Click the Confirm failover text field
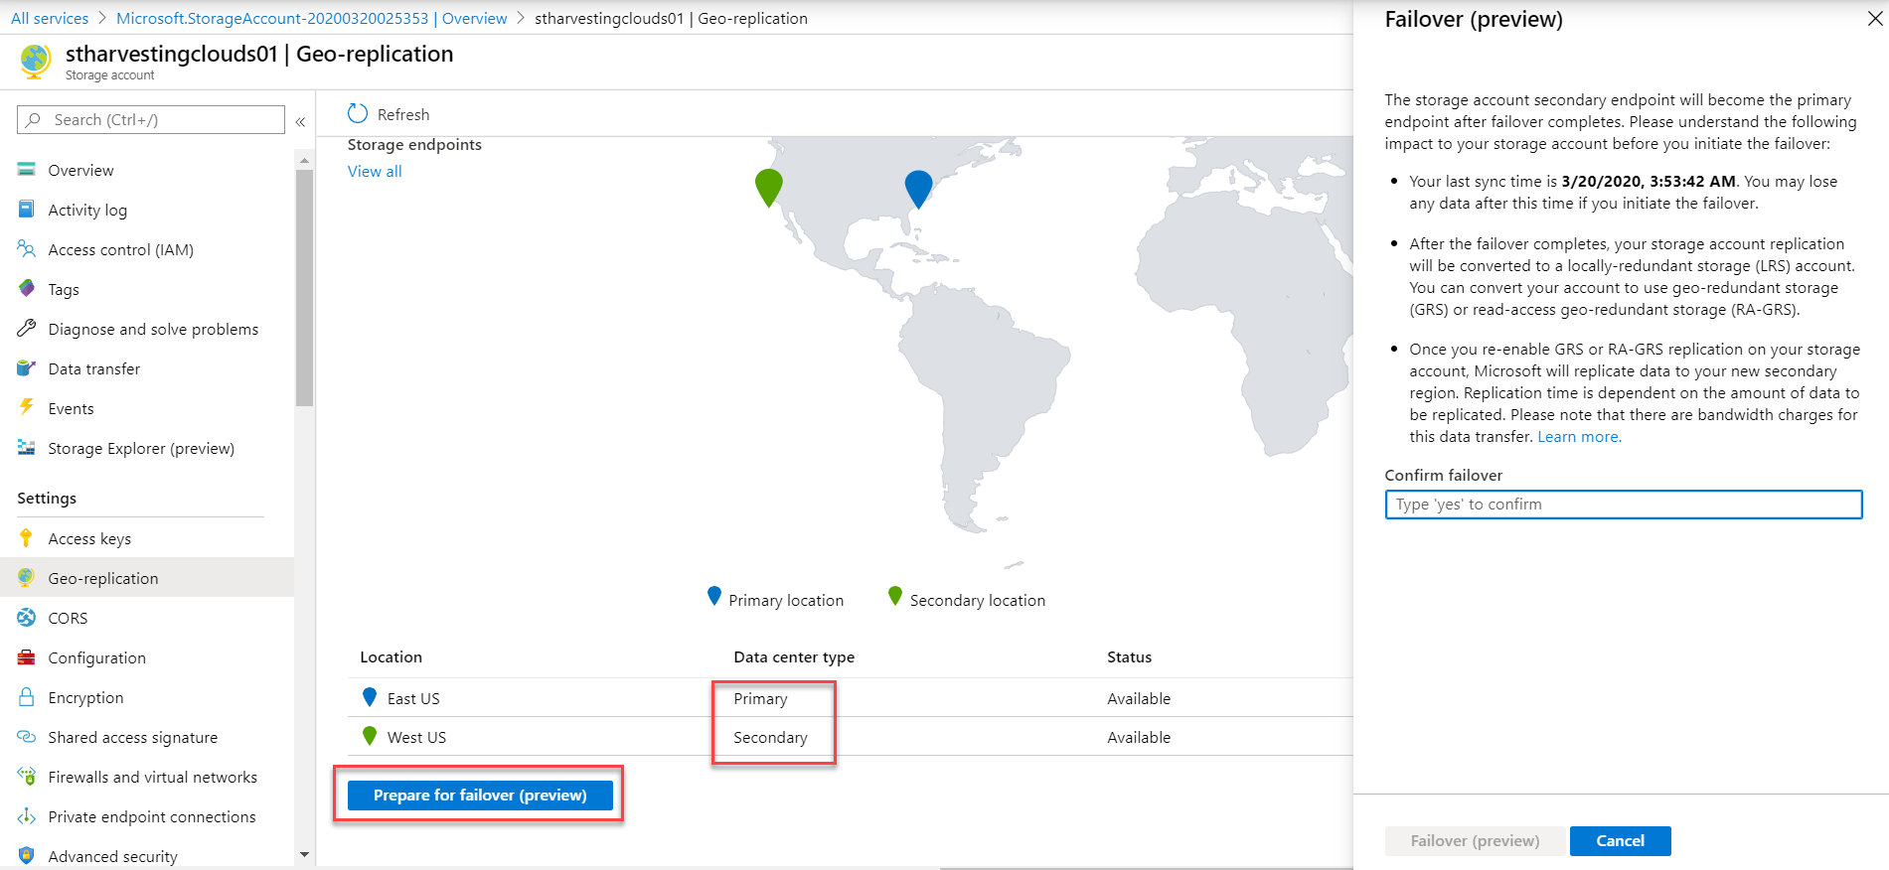Viewport: 1889px width, 870px height. 1623,504
